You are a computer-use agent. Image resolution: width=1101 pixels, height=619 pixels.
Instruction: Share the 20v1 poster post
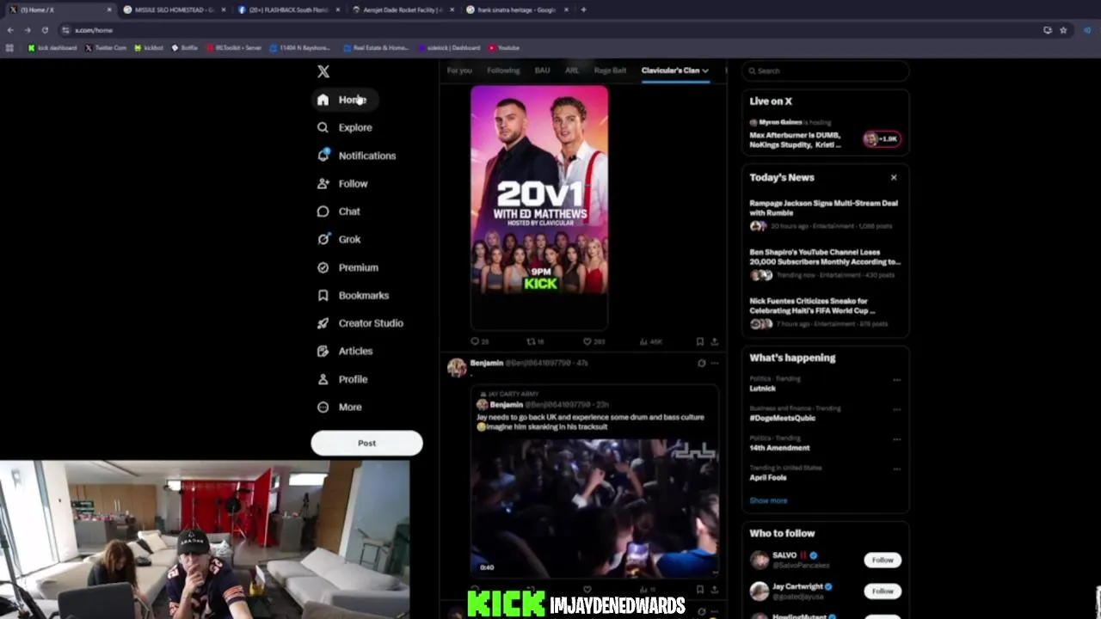(714, 341)
